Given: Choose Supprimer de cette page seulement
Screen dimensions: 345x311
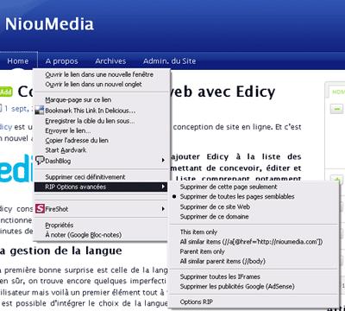Looking at the screenshot, I should coord(229,187).
